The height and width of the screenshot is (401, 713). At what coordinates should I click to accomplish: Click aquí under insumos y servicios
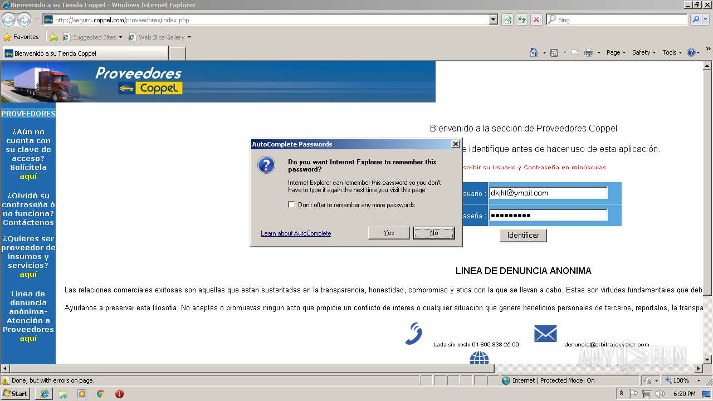28,274
